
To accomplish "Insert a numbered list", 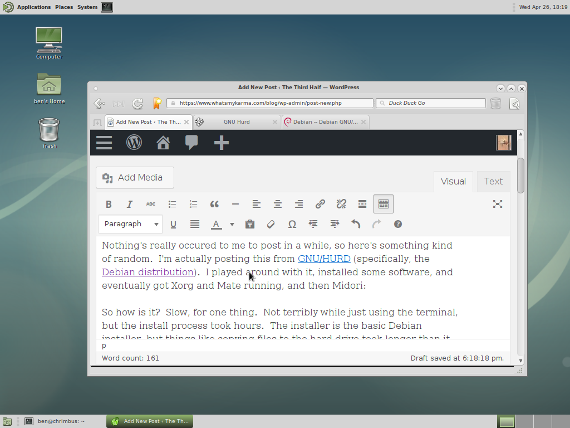I will point(193,204).
